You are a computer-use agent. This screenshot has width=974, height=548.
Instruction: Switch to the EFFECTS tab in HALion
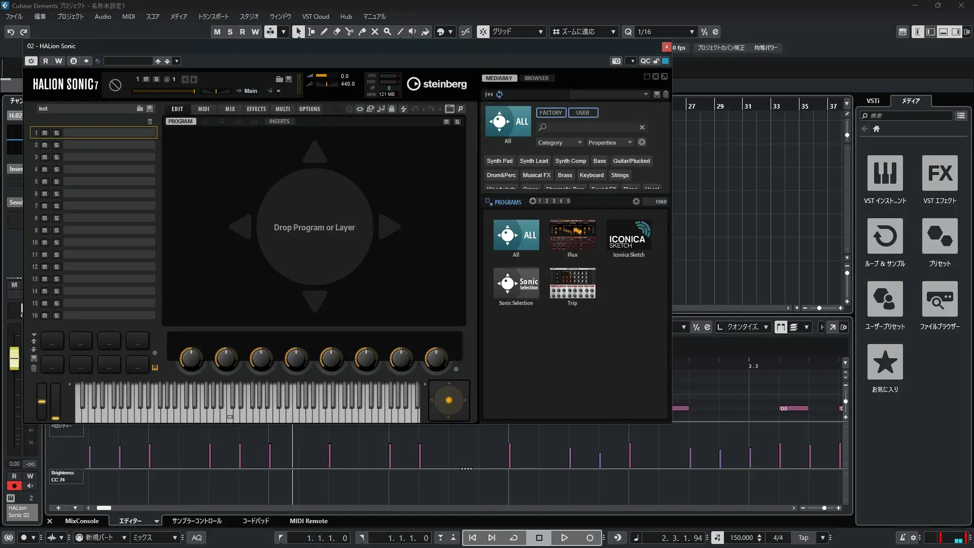[256, 109]
